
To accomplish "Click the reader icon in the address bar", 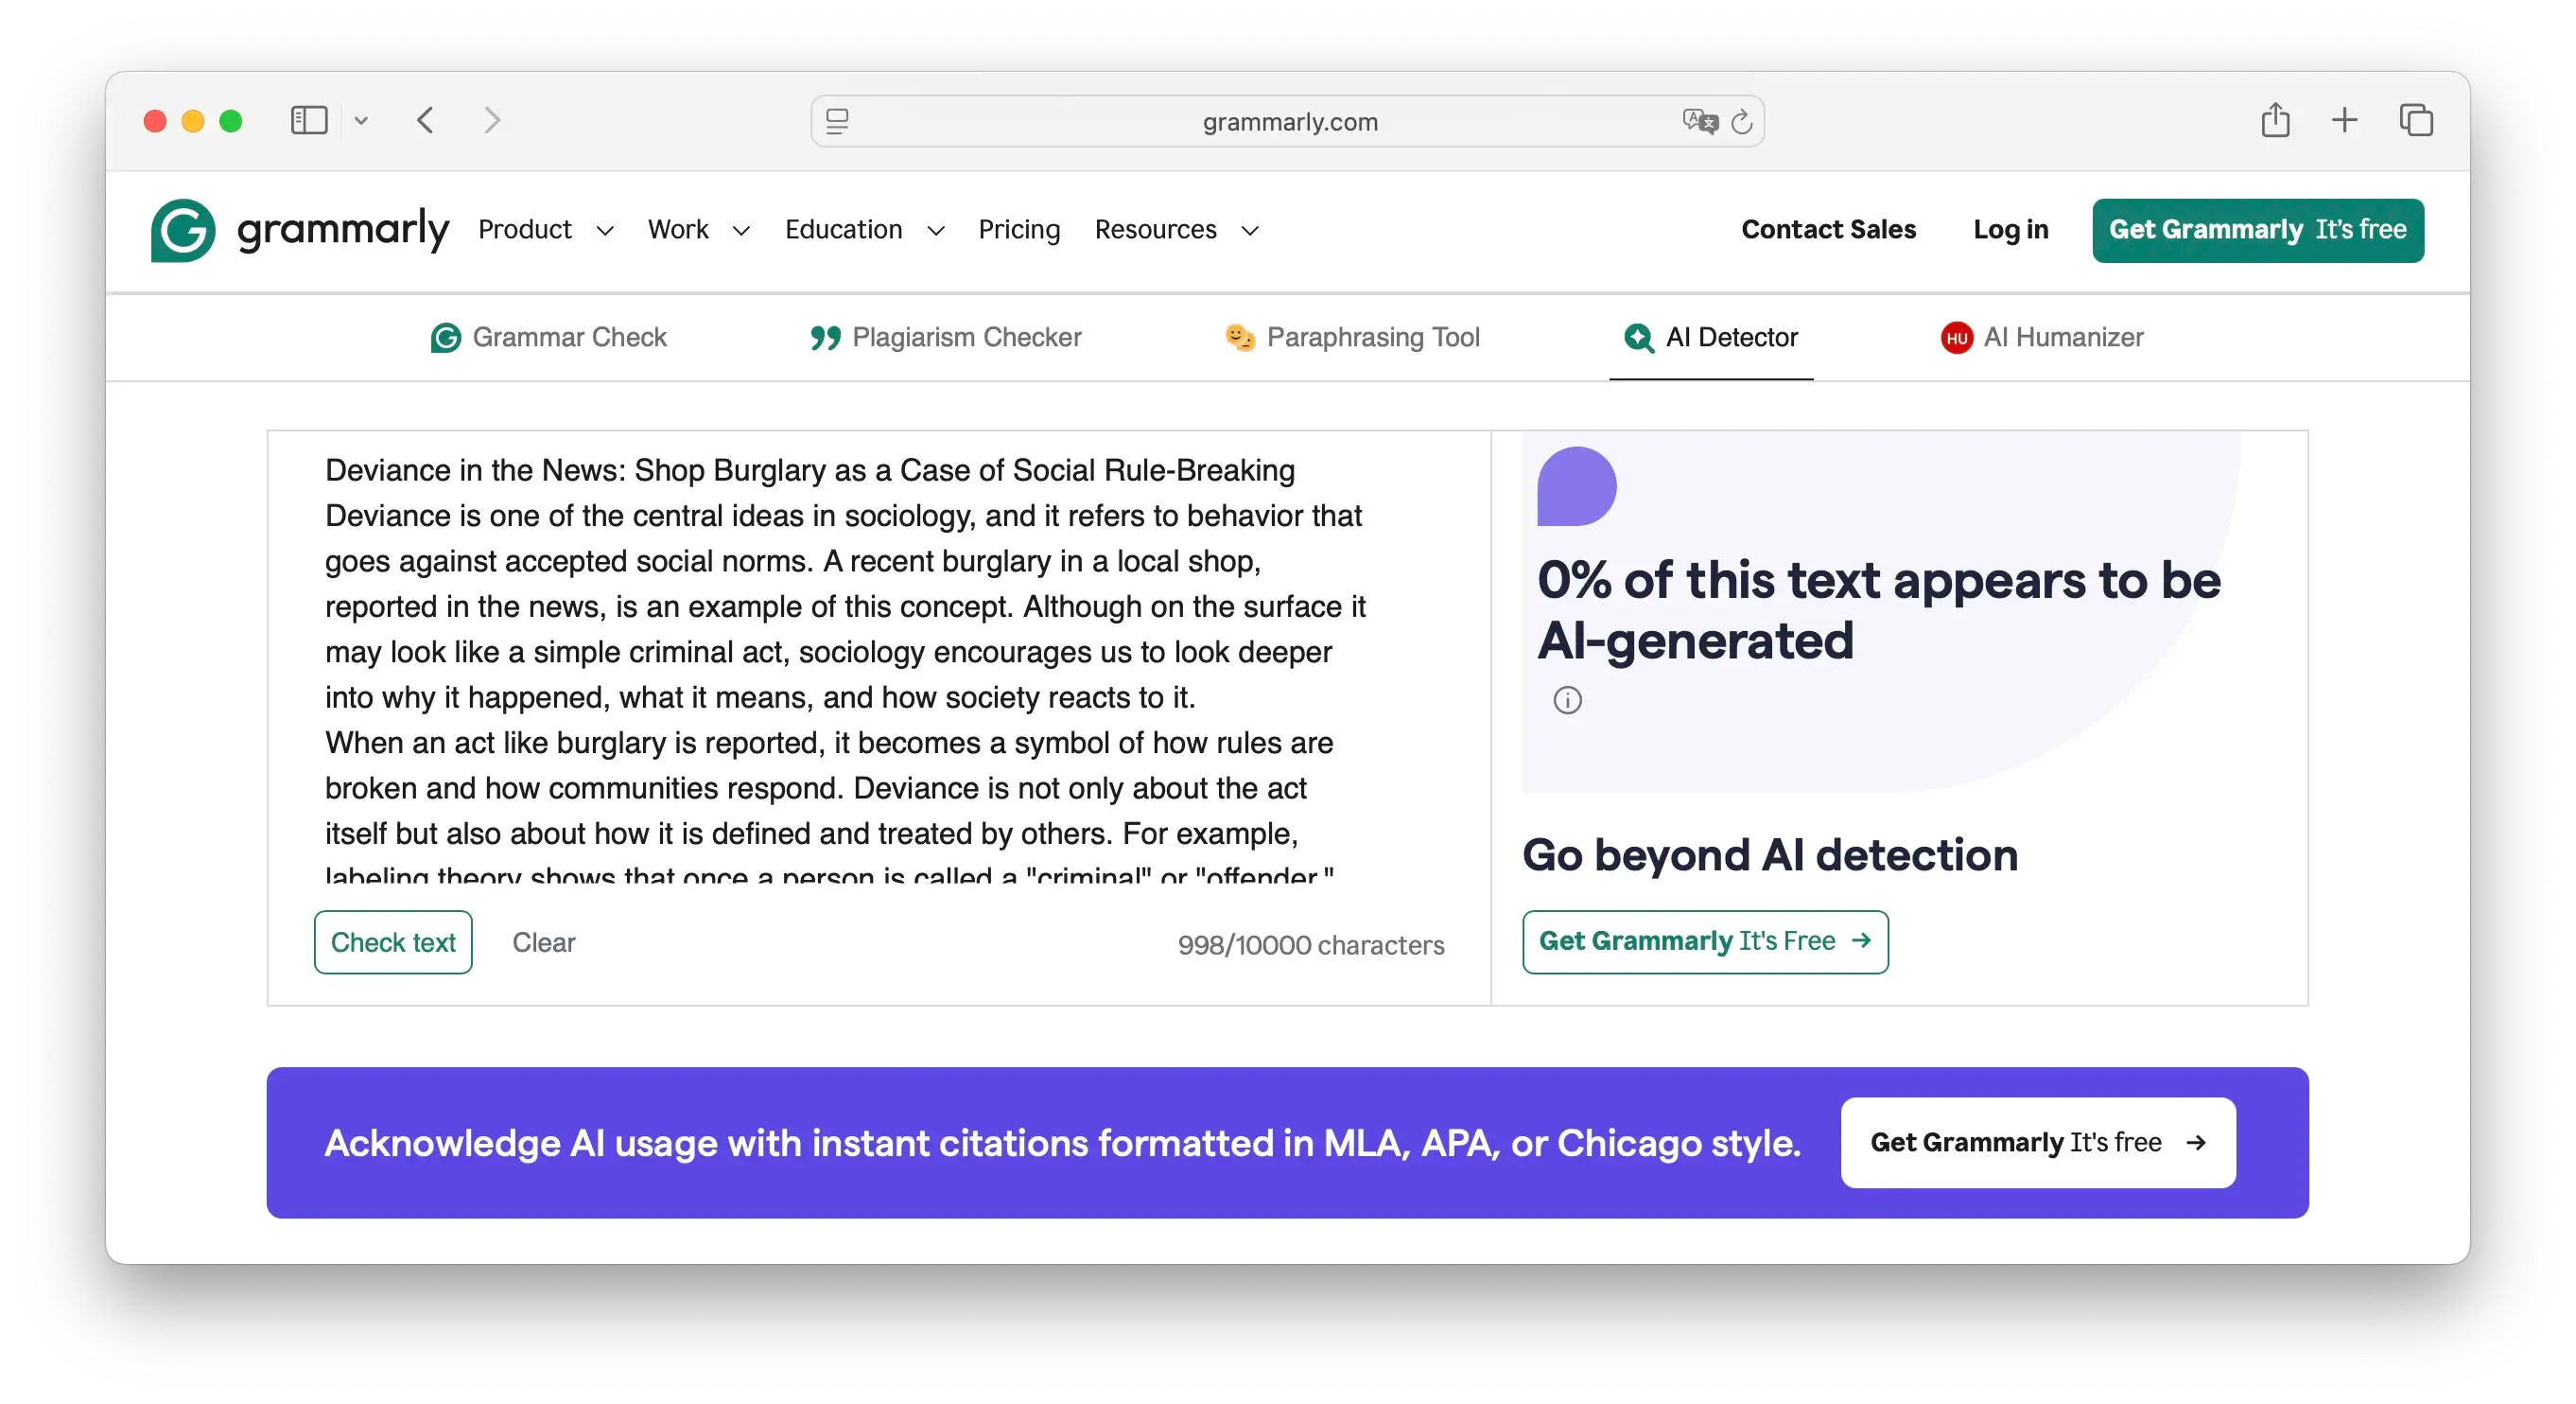I will click(837, 121).
